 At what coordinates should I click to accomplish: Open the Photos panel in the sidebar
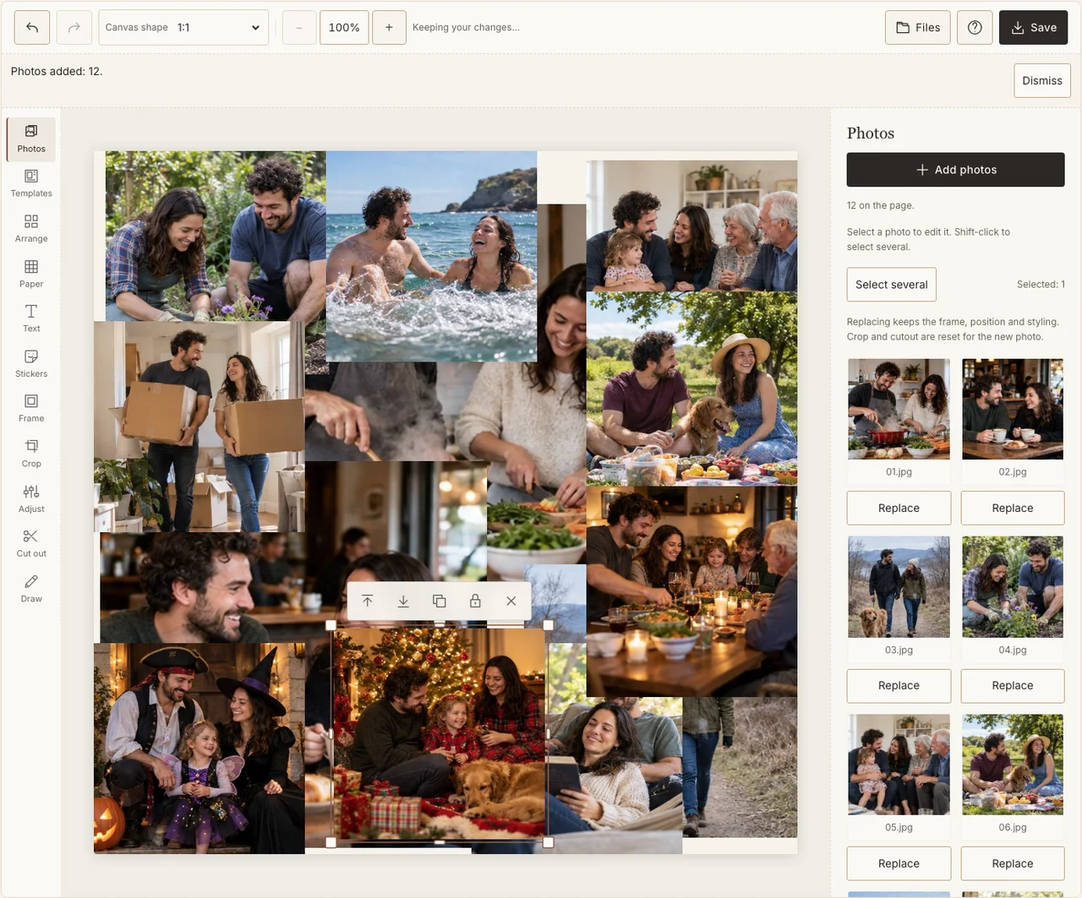pos(31,139)
